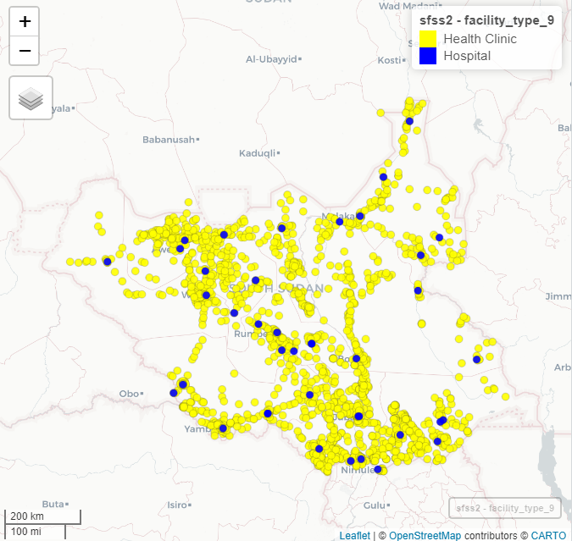
Task: Open the Leaflet attribution link
Action: click(354, 535)
